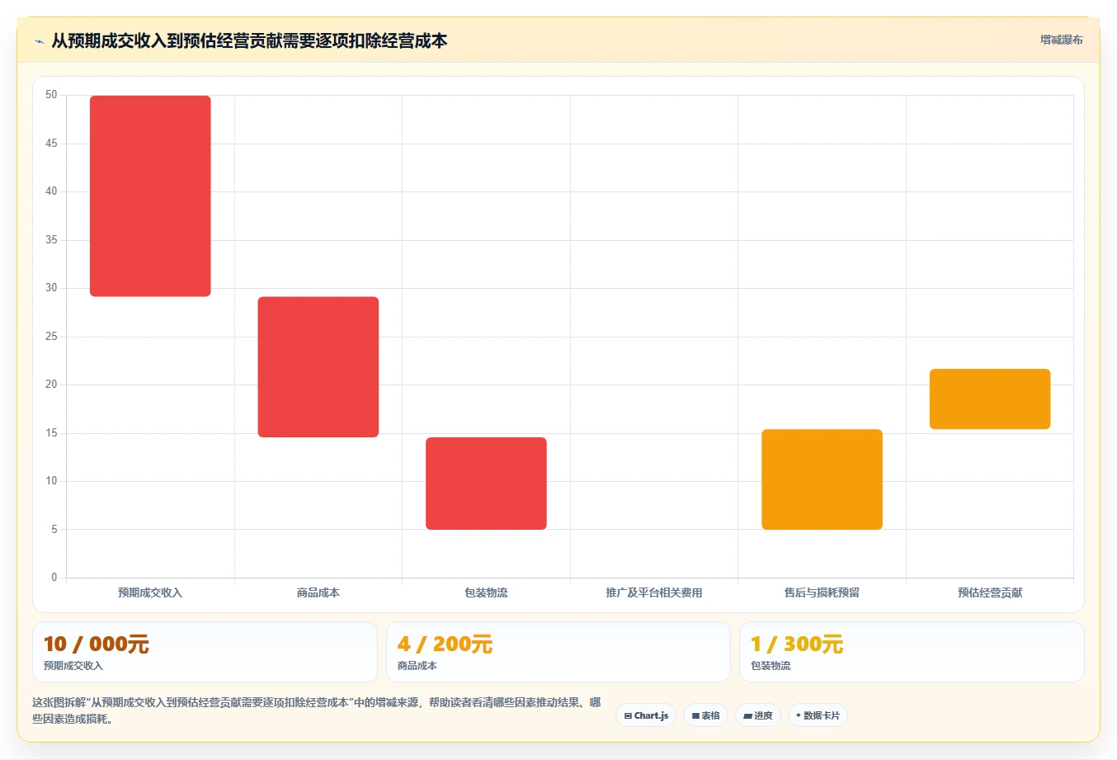Click the orange 预估经营贡献 bar
This screenshot has height=760, width=1117.
point(990,399)
